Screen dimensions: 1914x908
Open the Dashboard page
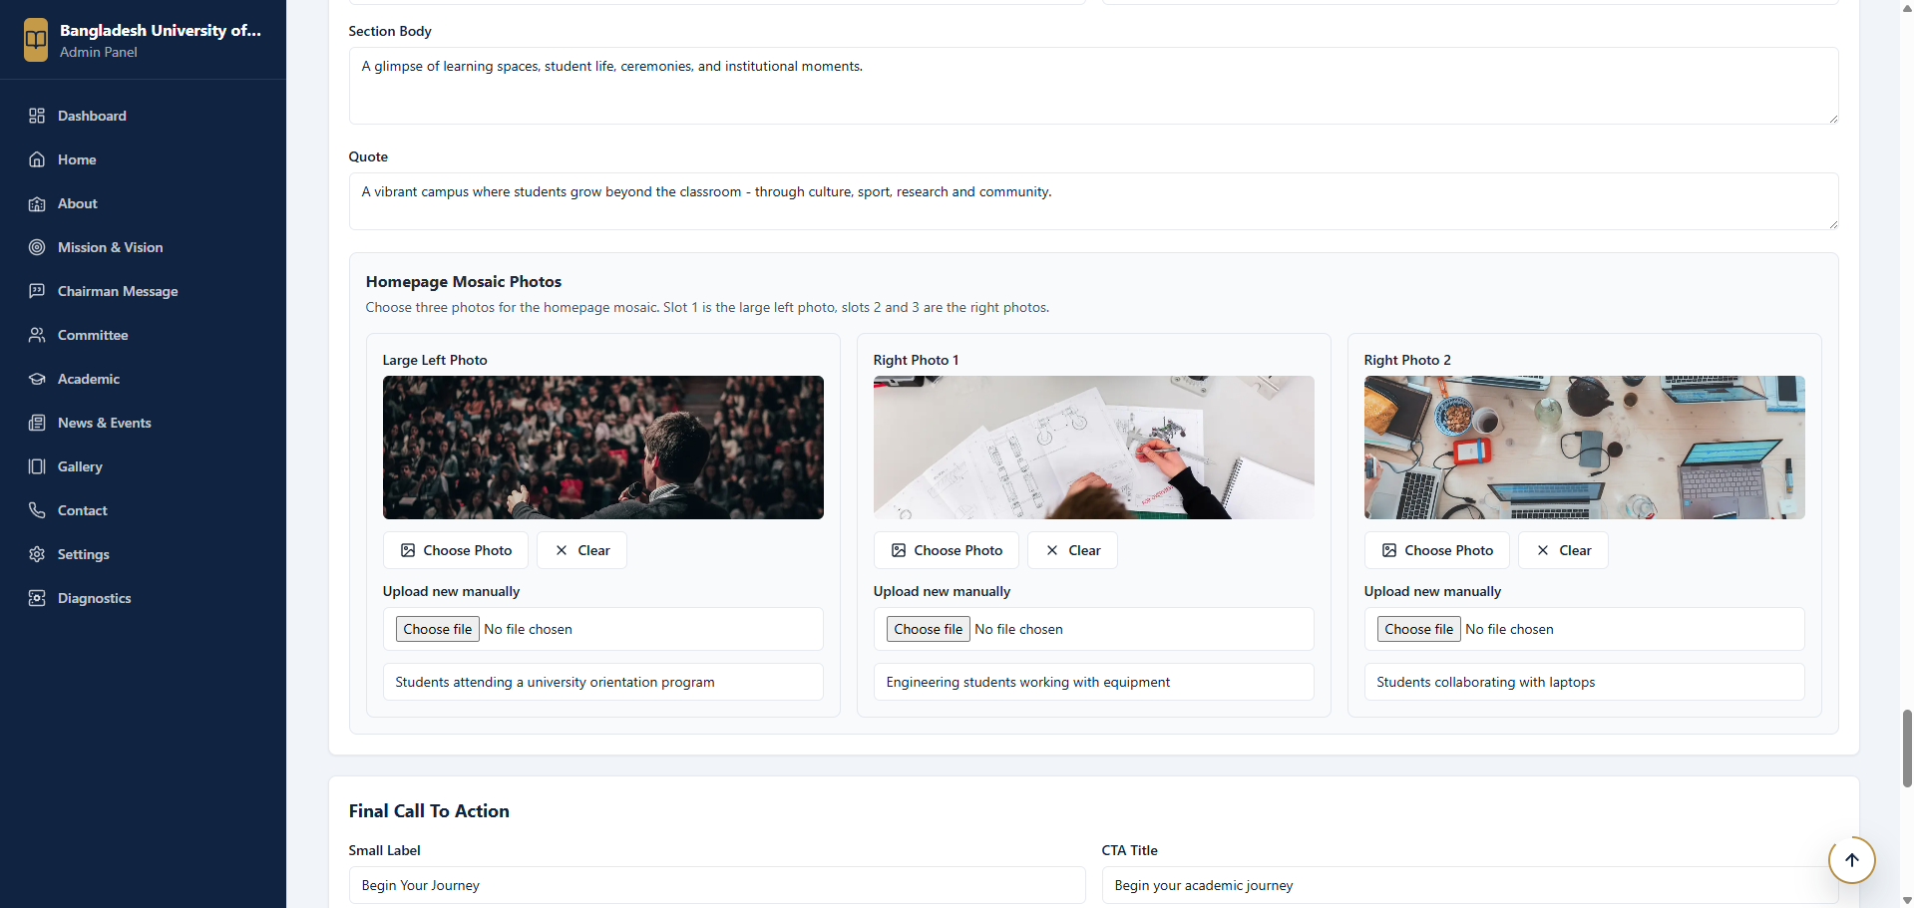coord(143,116)
